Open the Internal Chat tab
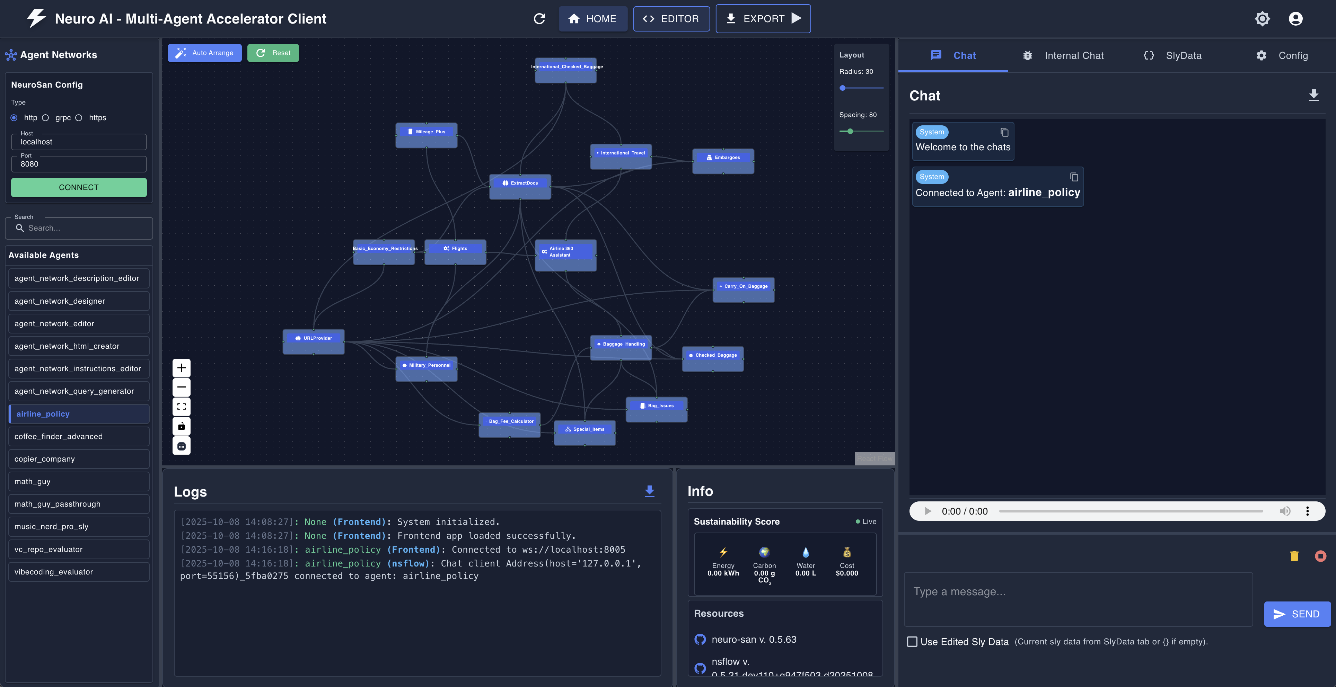The height and width of the screenshot is (687, 1336). [1074, 55]
